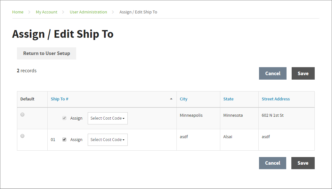
Task: Click the top Cancel button
Action: [x=273, y=74]
